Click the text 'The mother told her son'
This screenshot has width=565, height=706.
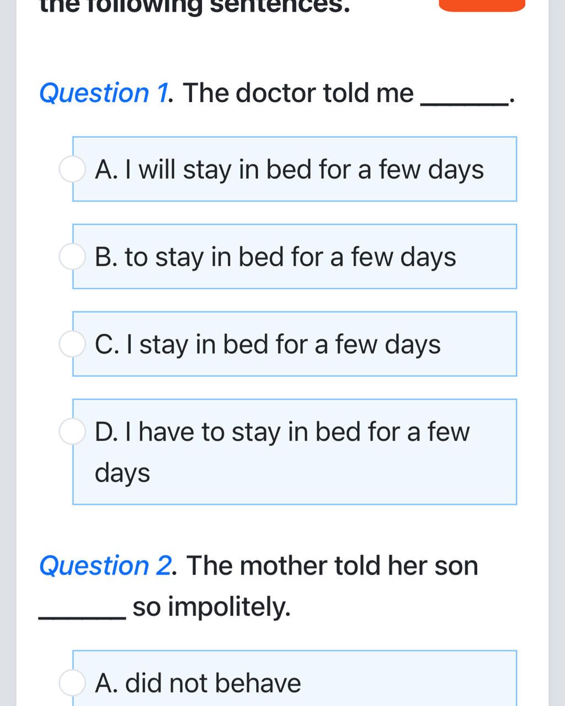coord(332,566)
